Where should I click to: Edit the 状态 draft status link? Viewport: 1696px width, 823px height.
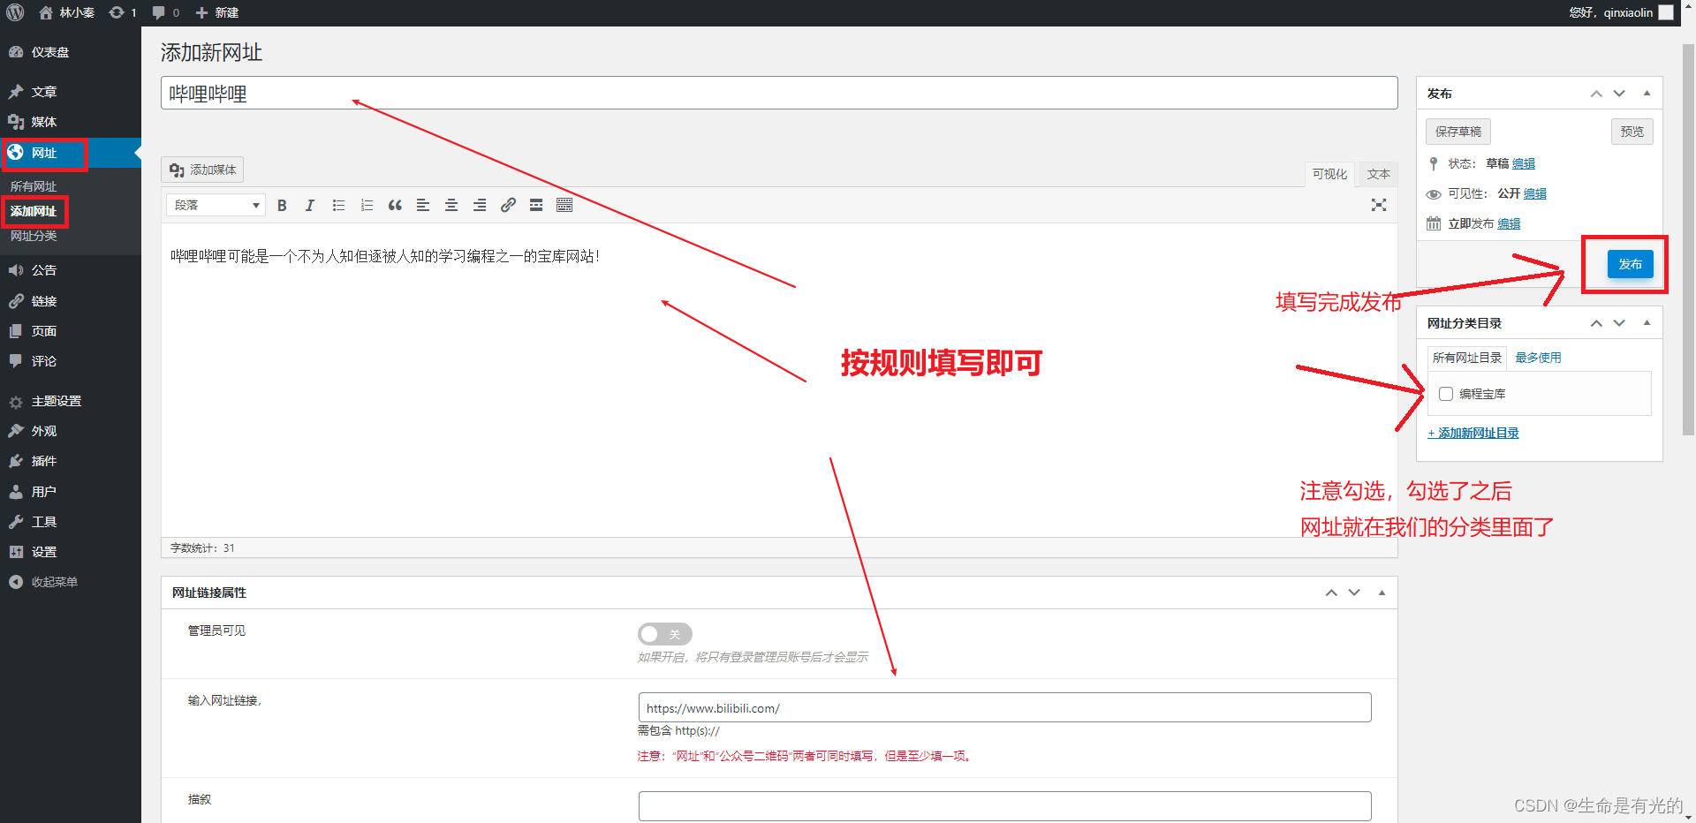click(1524, 163)
